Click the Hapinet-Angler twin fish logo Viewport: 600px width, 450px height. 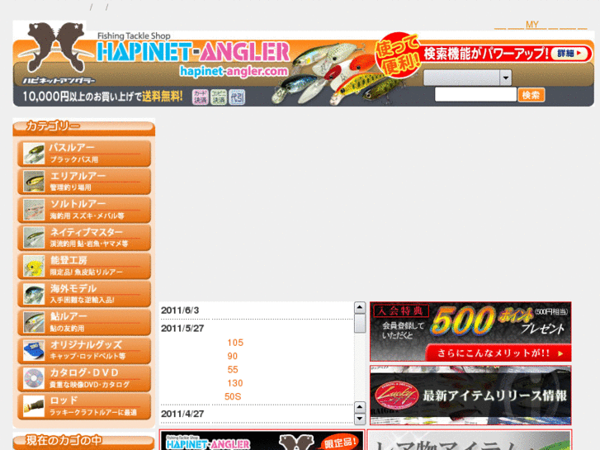56,48
